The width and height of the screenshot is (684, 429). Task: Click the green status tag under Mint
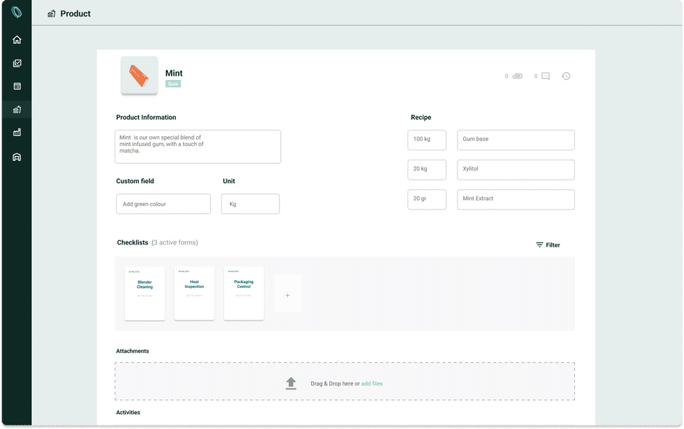pyautogui.click(x=173, y=84)
